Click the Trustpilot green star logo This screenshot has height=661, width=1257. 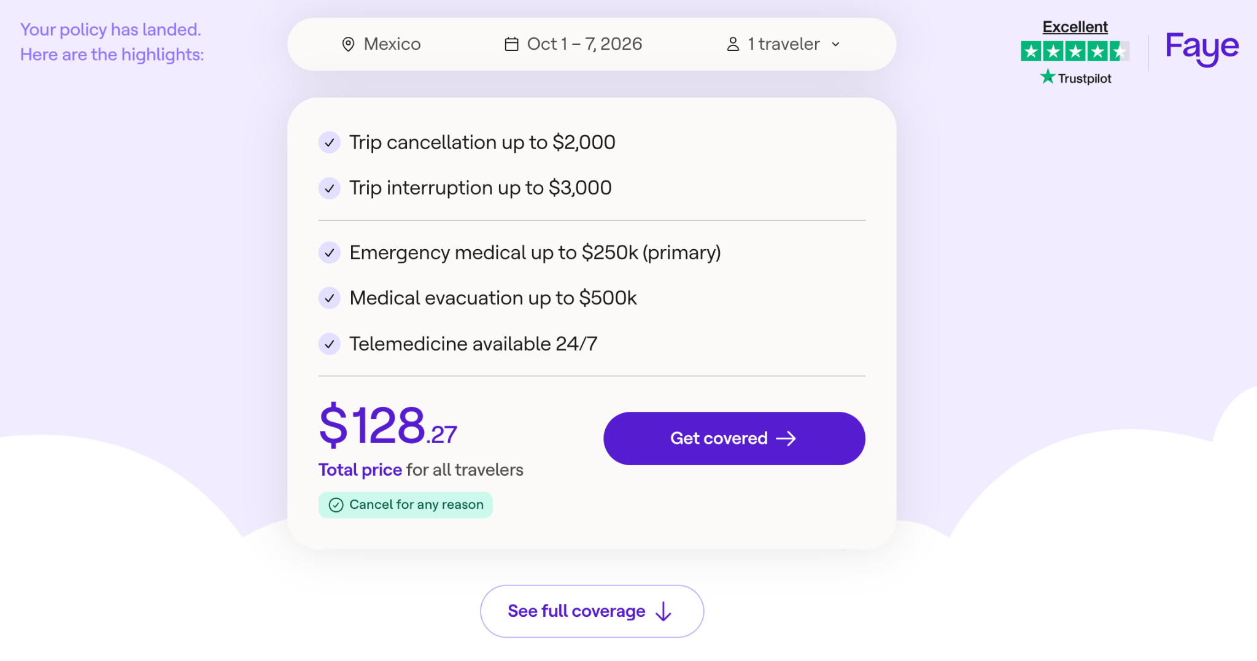tap(1047, 77)
